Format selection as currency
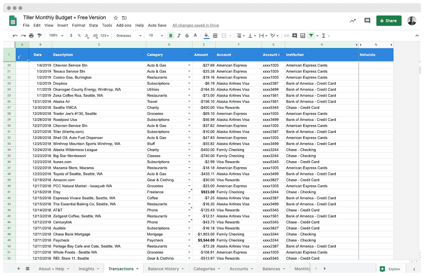 pyautogui.click(x=71, y=36)
